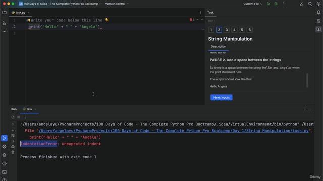Open the Structure tool window icon

pos(4,23)
